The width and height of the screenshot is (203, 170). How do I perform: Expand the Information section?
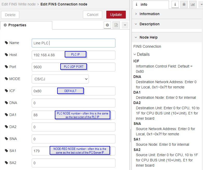[167, 14]
